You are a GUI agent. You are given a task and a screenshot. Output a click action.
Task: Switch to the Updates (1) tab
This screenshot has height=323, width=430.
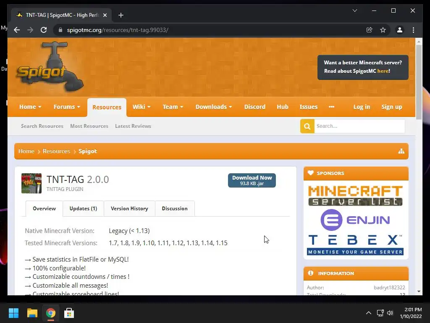83,209
